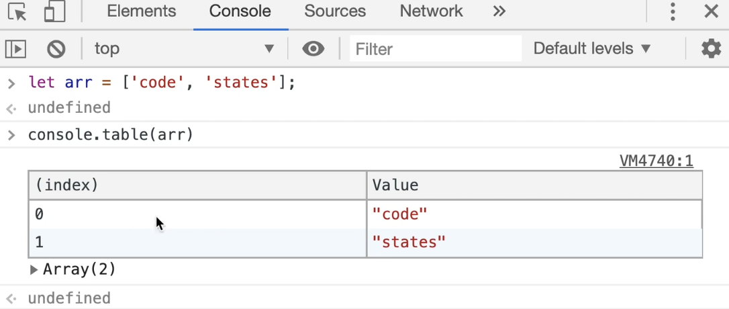The height and width of the screenshot is (309, 729).
Task: Sort table by the (index) column header
Action: coord(197,185)
